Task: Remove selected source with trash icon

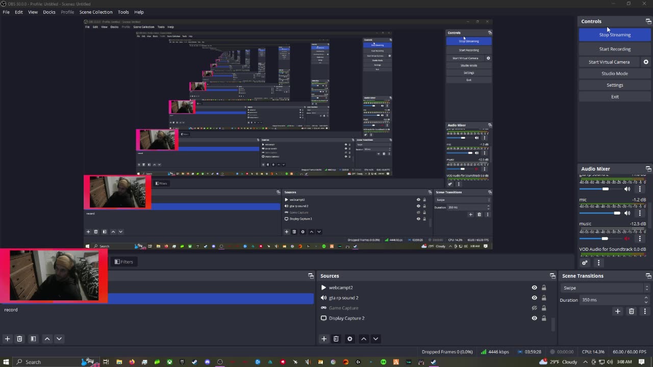Action: click(336, 339)
